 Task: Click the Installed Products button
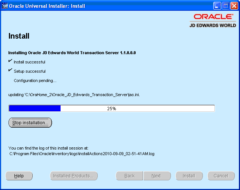74,176
